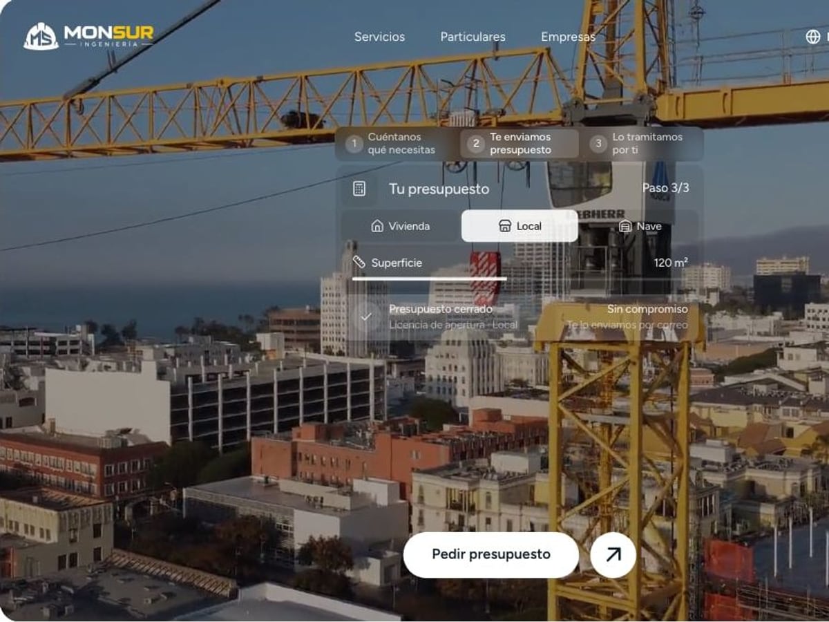Screen dimensions: 829x622
Task: Go to step 3 Lo tramitamos por ti
Action: 642,144
